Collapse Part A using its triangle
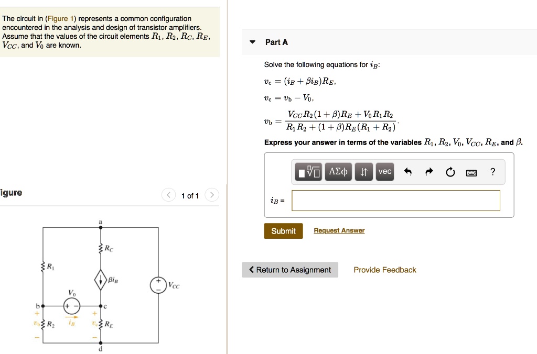The height and width of the screenshot is (354, 537). [x=252, y=42]
